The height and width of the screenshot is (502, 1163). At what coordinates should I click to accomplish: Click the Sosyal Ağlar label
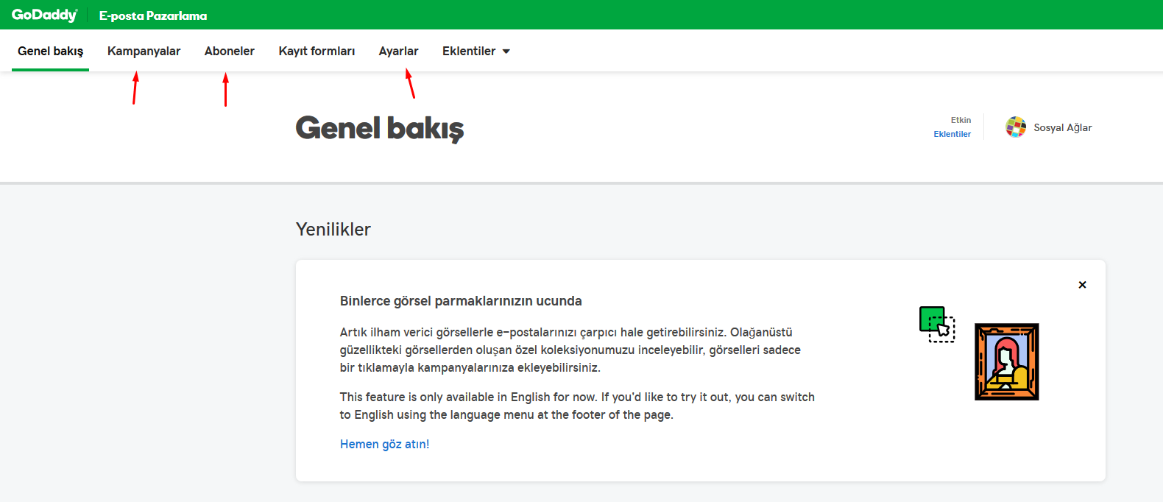[x=1062, y=127]
